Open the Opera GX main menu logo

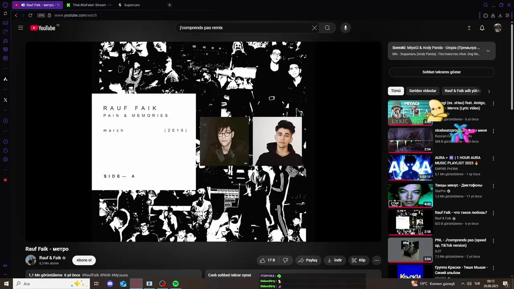[5, 5]
